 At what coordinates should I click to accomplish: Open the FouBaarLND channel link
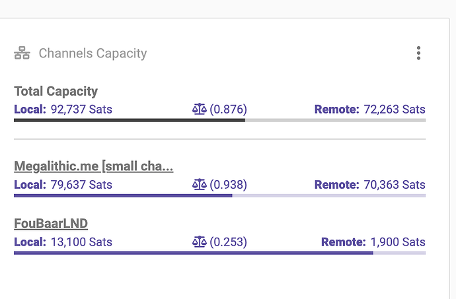point(51,224)
